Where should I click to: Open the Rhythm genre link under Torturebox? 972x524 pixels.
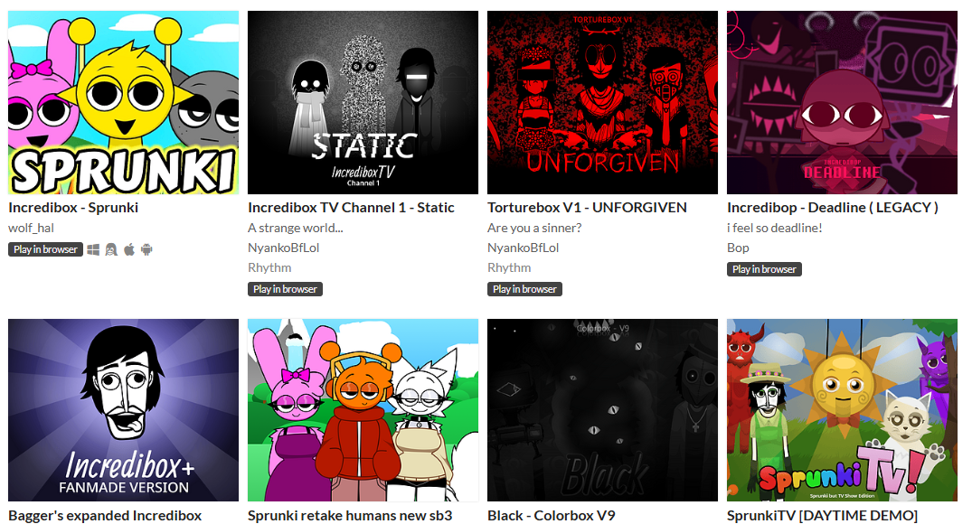click(509, 267)
